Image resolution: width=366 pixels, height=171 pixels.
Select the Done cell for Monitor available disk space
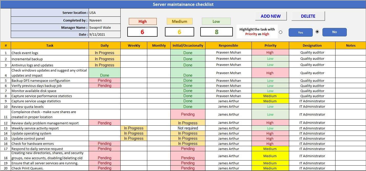(x=188, y=91)
